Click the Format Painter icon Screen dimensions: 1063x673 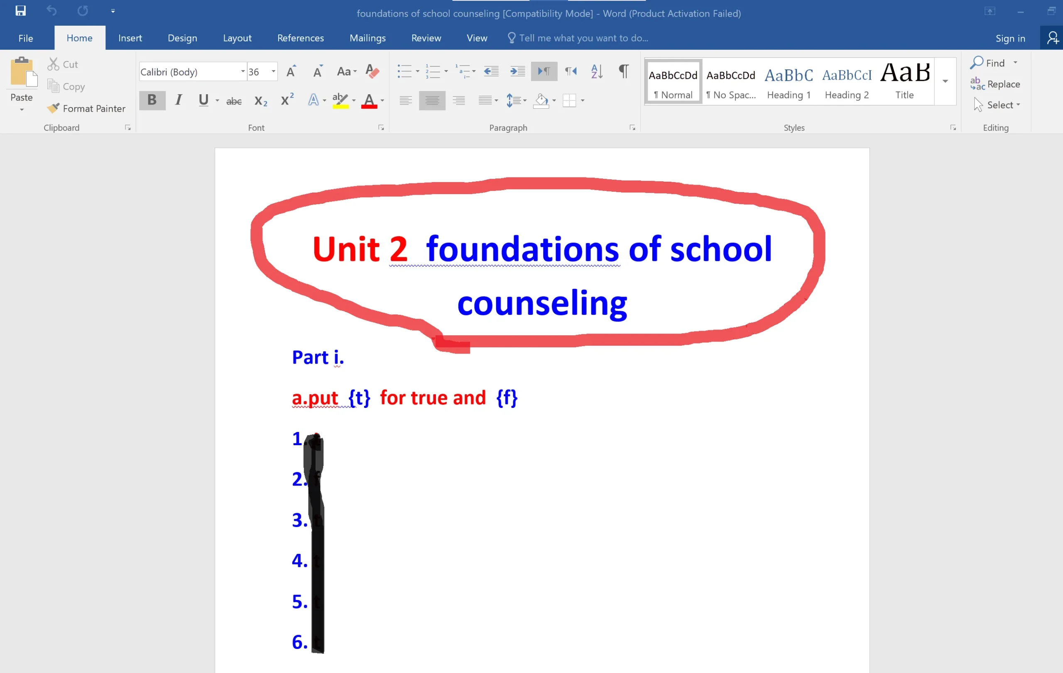point(54,108)
